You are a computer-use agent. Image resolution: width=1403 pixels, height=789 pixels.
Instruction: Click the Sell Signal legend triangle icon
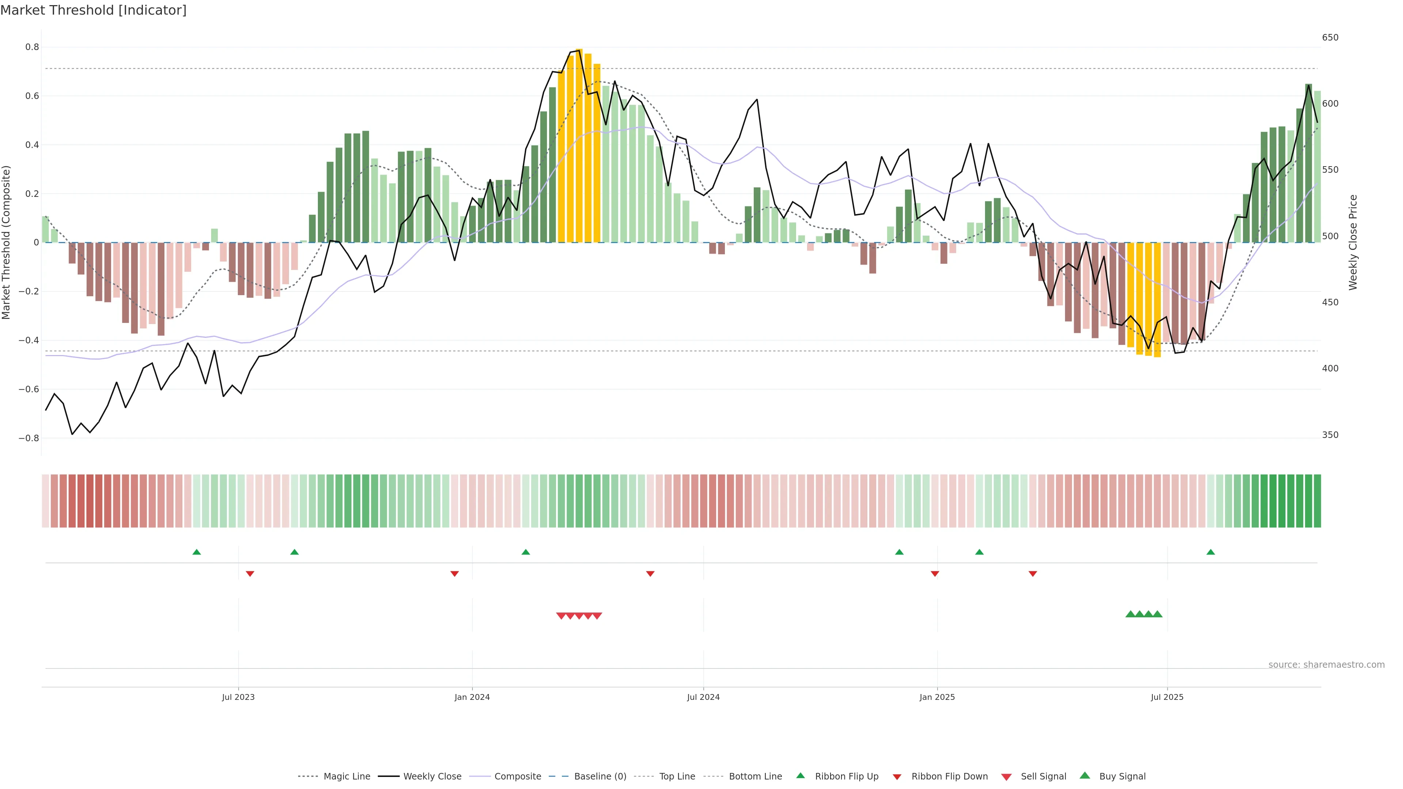pyautogui.click(x=1007, y=777)
